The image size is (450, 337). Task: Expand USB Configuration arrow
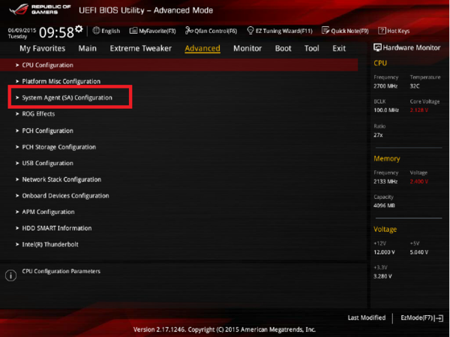click(17, 163)
